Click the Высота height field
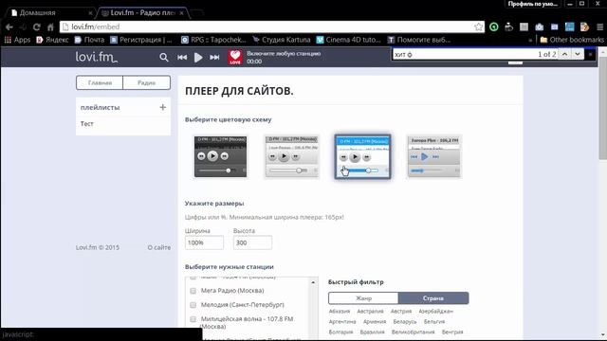The image size is (607, 341). pos(253,242)
